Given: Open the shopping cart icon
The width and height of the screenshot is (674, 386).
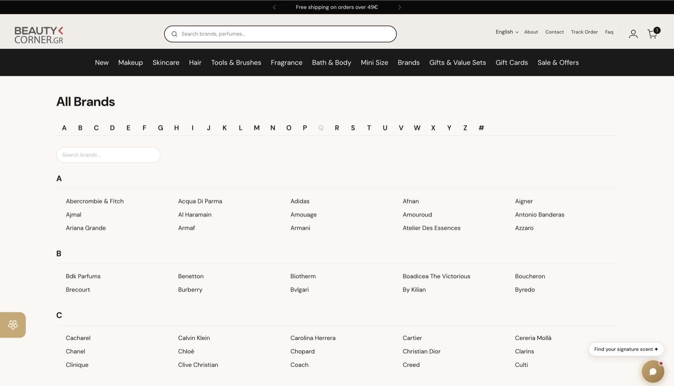Looking at the screenshot, I should pos(653,33).
